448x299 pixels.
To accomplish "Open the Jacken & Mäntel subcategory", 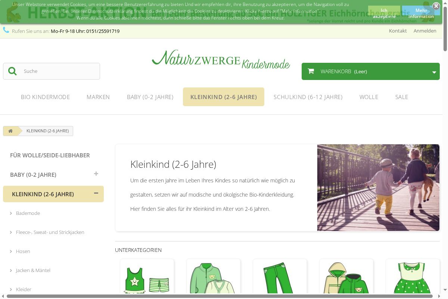I will (x=33, y=270).
